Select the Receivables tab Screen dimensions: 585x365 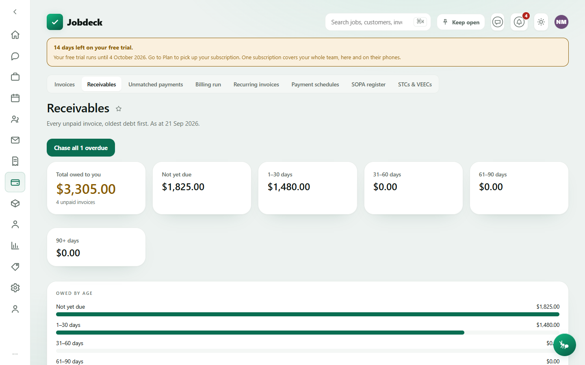pos(102,84)
